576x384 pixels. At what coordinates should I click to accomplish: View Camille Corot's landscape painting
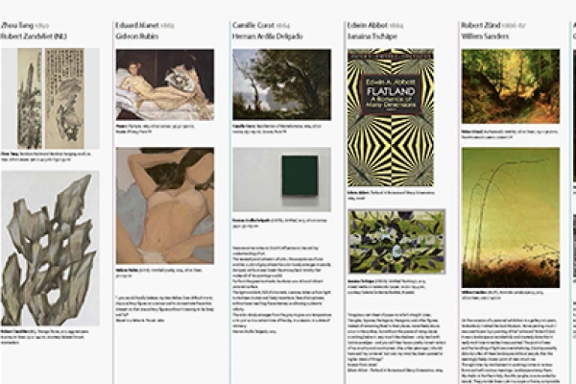(x=281, y=84)
